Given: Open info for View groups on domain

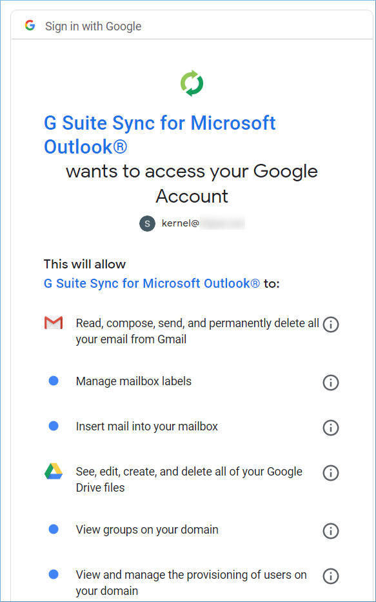Looking at the screenshot, I should (331, 531).
